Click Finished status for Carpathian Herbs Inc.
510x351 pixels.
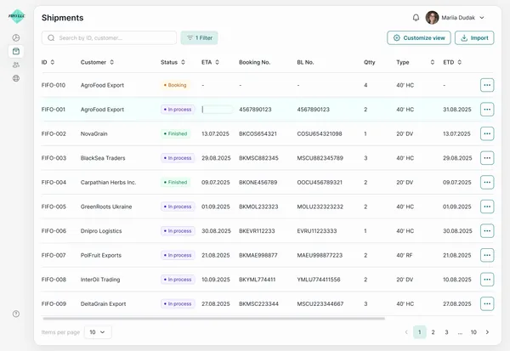[x=176, y=182]
